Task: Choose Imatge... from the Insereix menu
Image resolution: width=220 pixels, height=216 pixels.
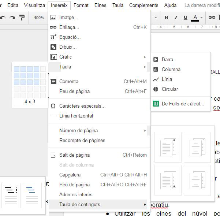Action: (69, 17)
